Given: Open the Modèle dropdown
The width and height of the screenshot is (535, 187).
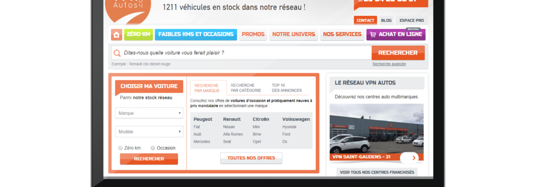Looking at the screenshot, I should [x=149, y=132].
